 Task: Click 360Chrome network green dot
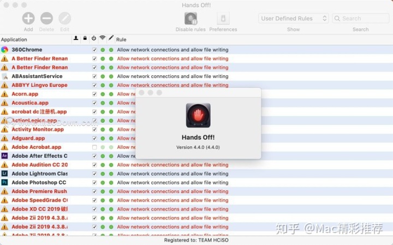point(103,50)
